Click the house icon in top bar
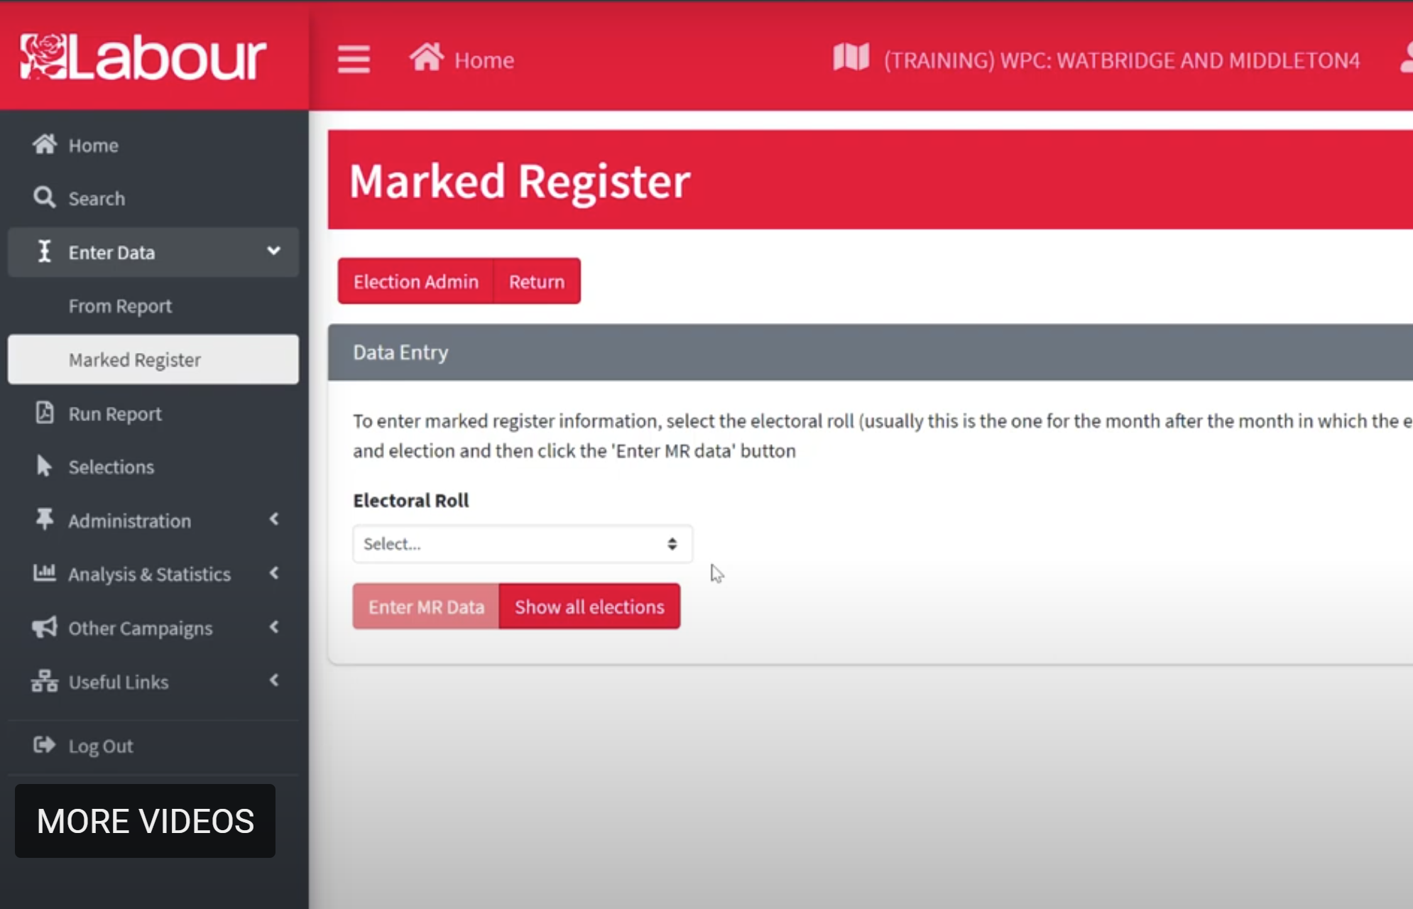 pos(426,58)
